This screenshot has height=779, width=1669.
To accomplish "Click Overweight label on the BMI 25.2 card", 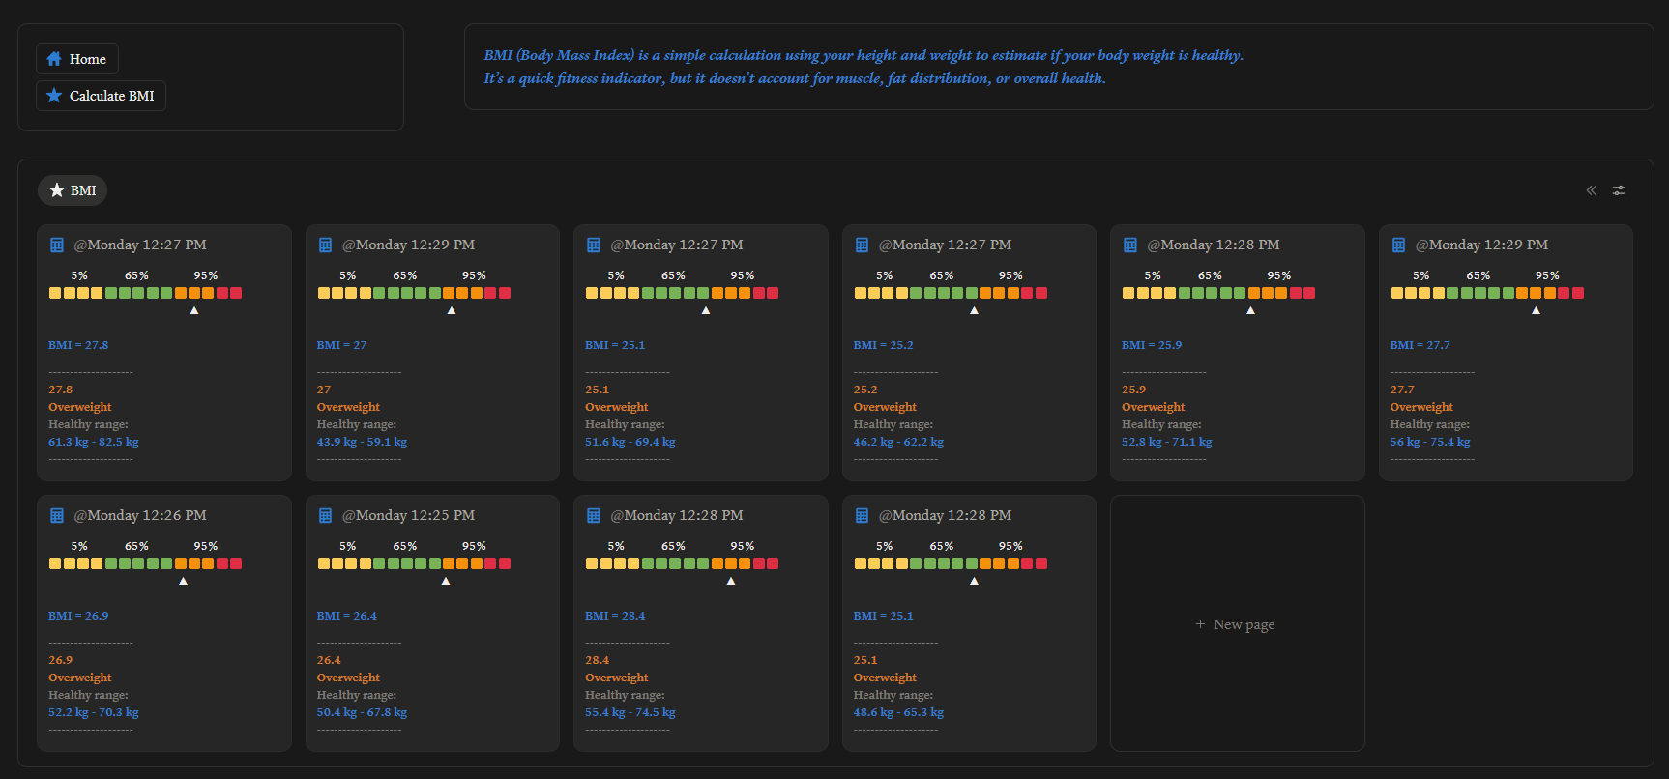I will [x=885, y=407].
